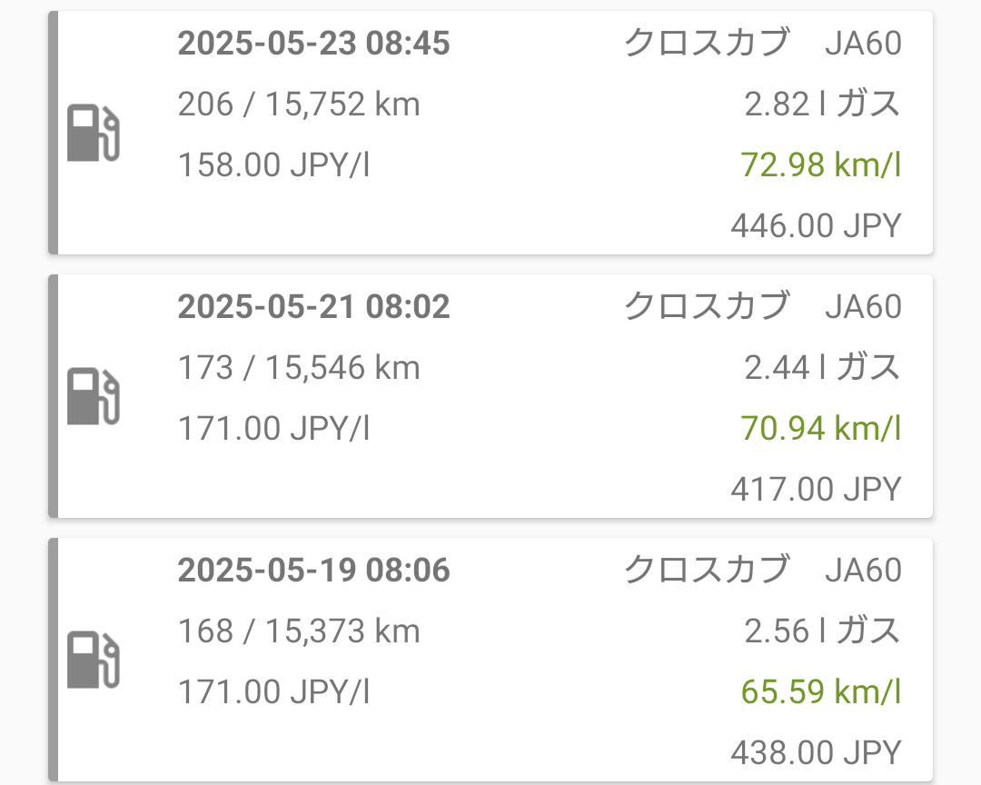The width and height of the screenshot is (981, 785).
Task: Tap the 417.00 JPY total cost
Action: click(x=815, y=489)
